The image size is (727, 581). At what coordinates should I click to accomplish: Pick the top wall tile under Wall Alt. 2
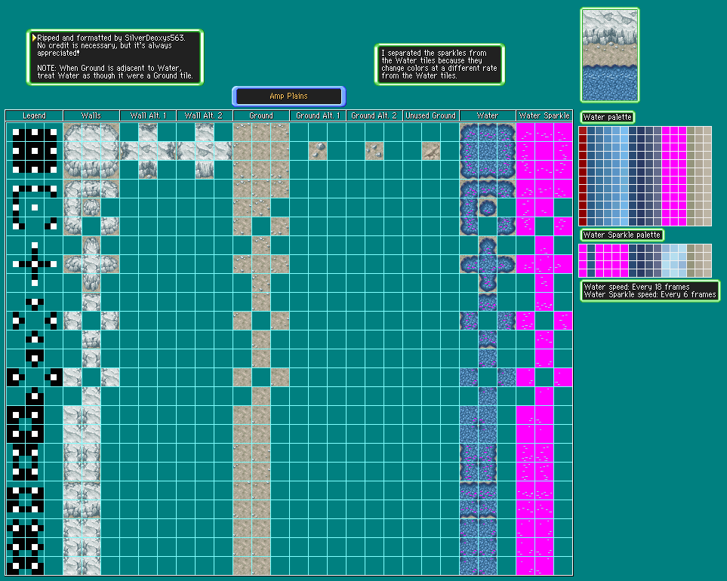pyautogui.click(x=205, y=132)
